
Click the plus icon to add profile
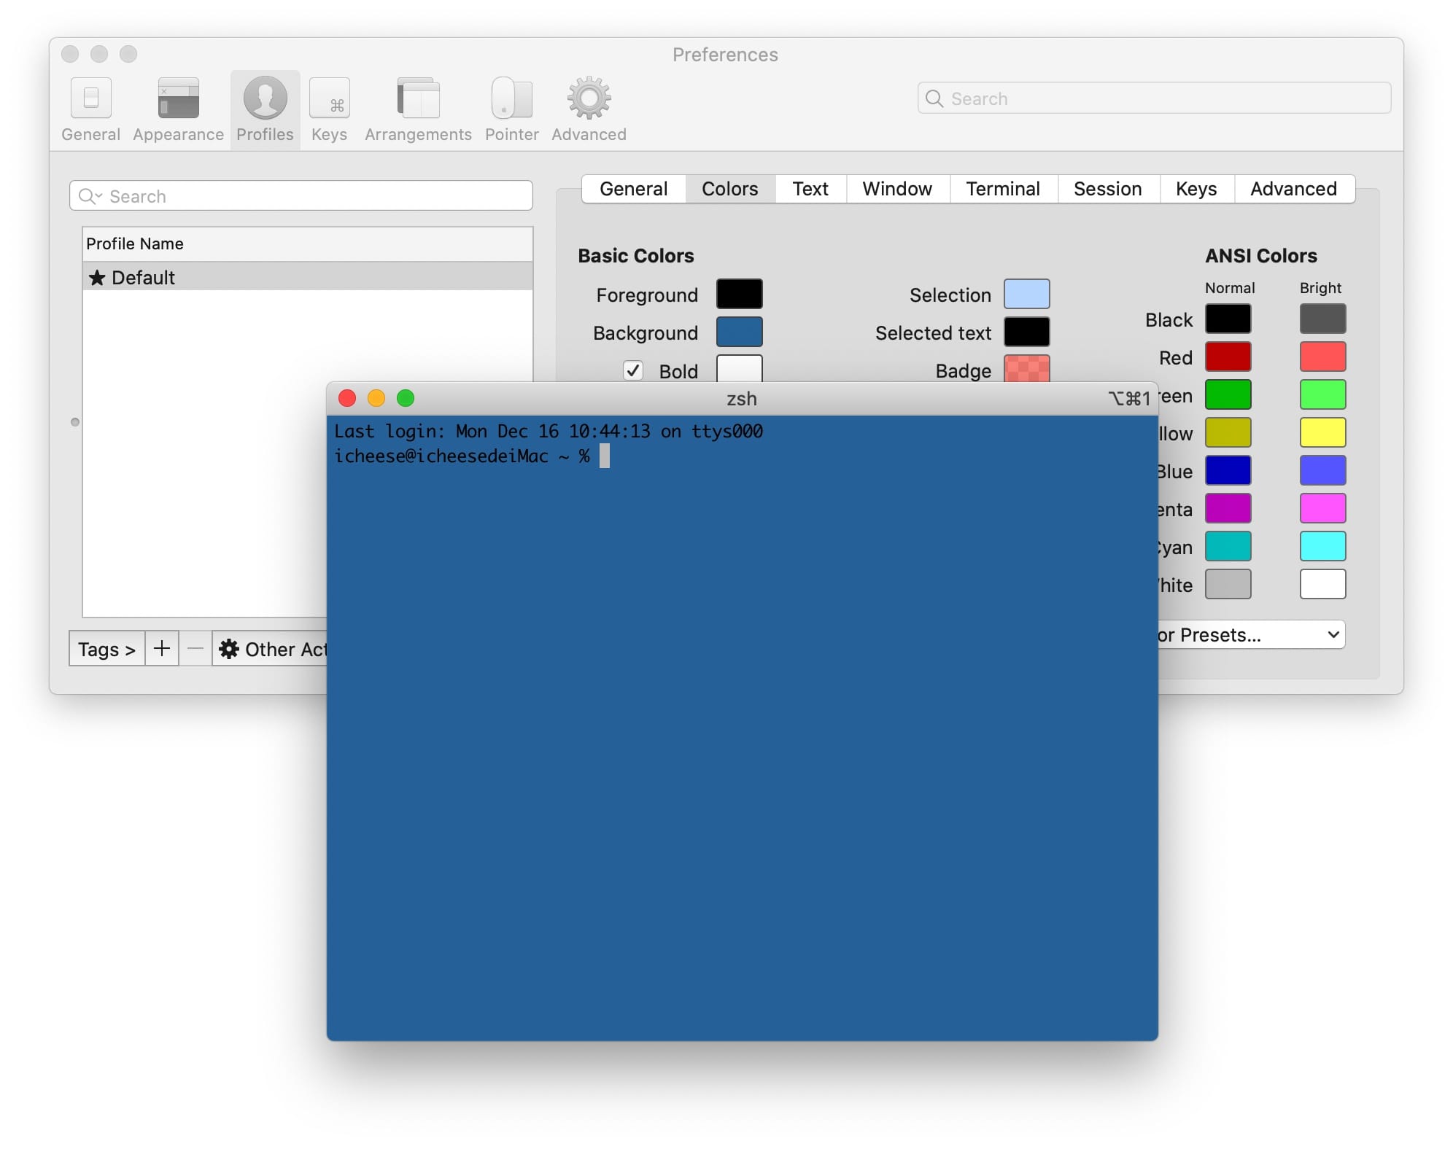162,648
